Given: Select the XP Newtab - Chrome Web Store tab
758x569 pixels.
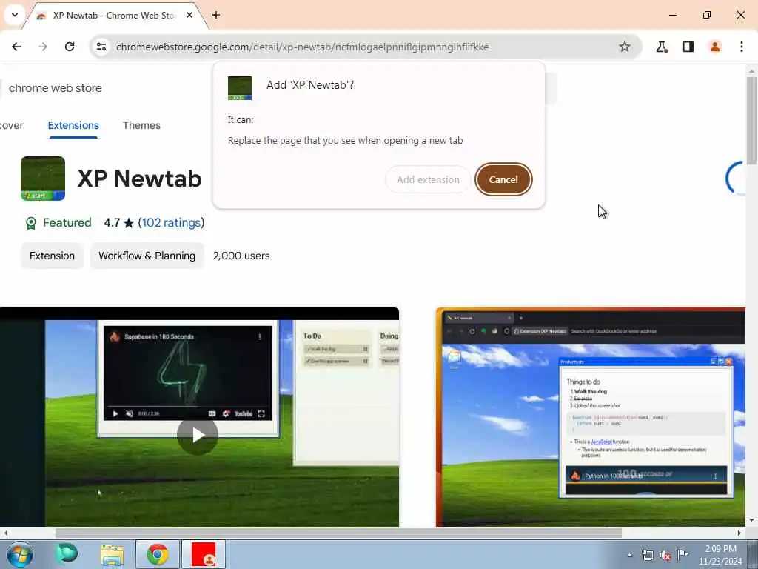Looking at the screenshot, I should [x=114, y=16].
